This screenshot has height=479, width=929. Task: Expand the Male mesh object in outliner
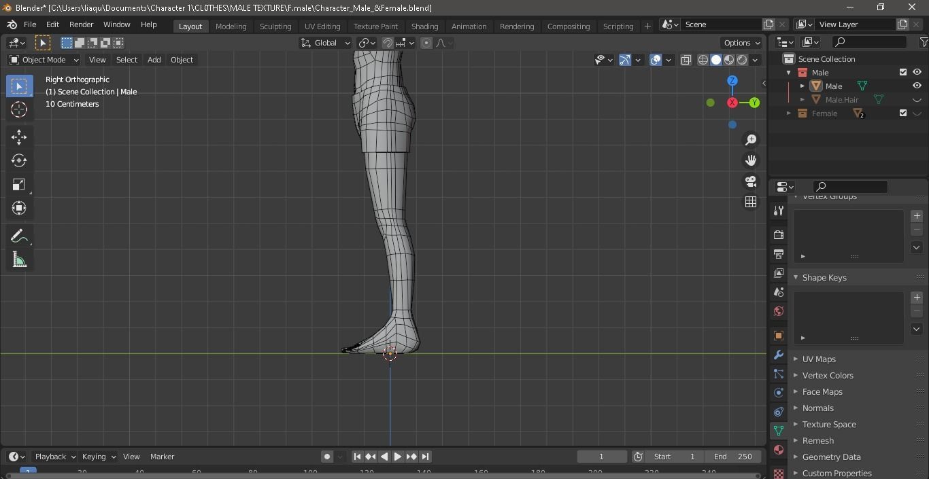click(x=803, y=86)
